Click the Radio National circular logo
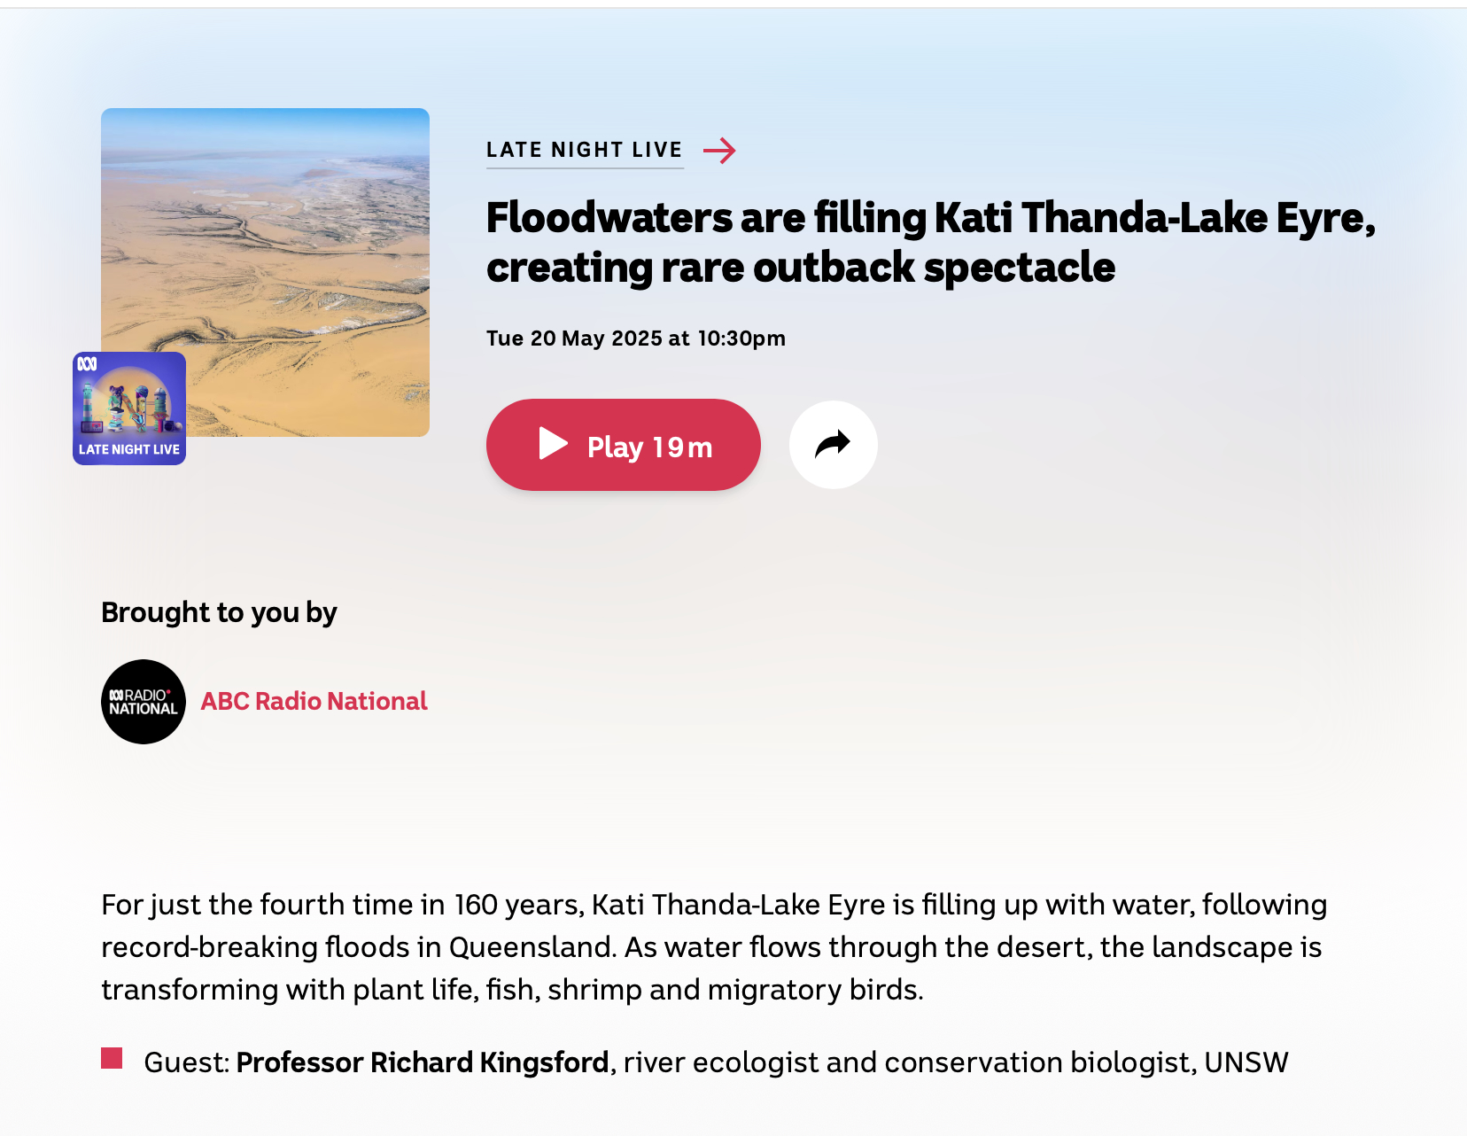1467x1136 pixels. pos(144,702)
